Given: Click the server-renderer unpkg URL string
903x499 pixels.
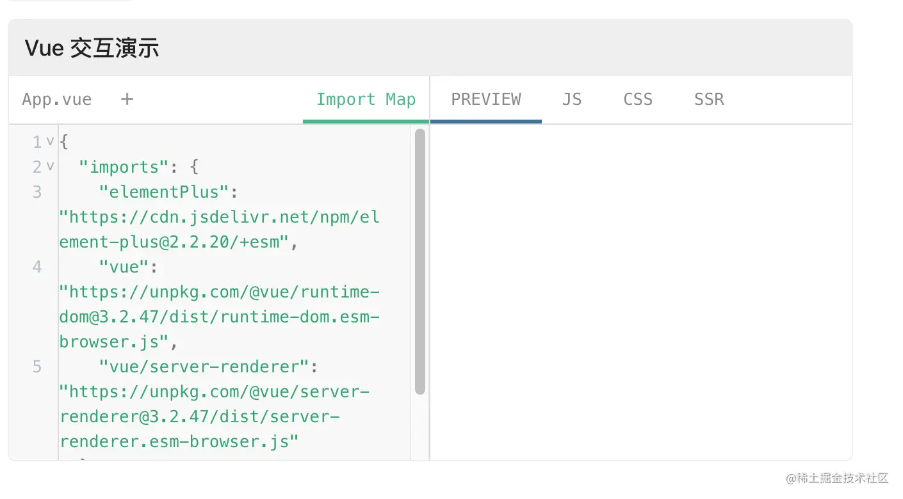Looking at the screenshot, I should point(215,416).
